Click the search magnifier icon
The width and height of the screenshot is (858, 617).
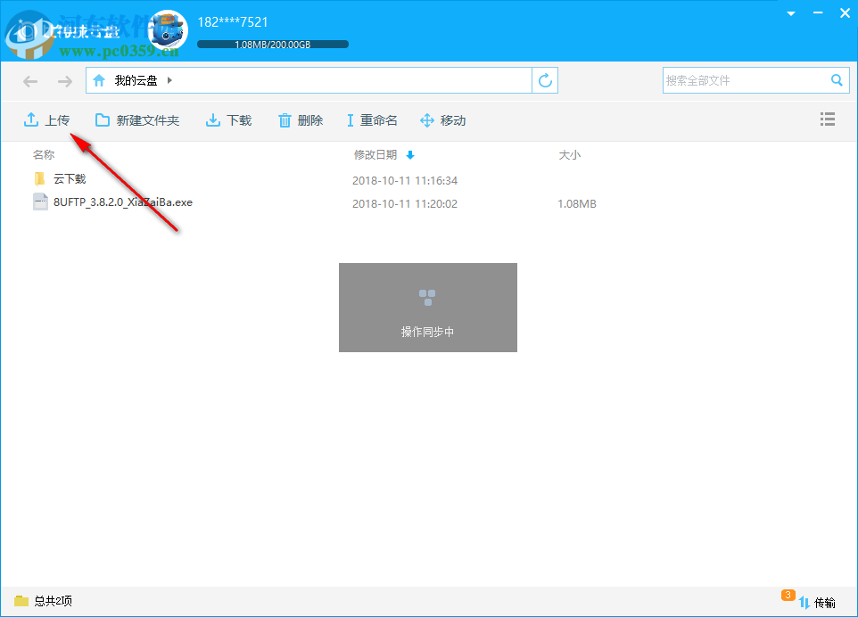tap(837, 80)
